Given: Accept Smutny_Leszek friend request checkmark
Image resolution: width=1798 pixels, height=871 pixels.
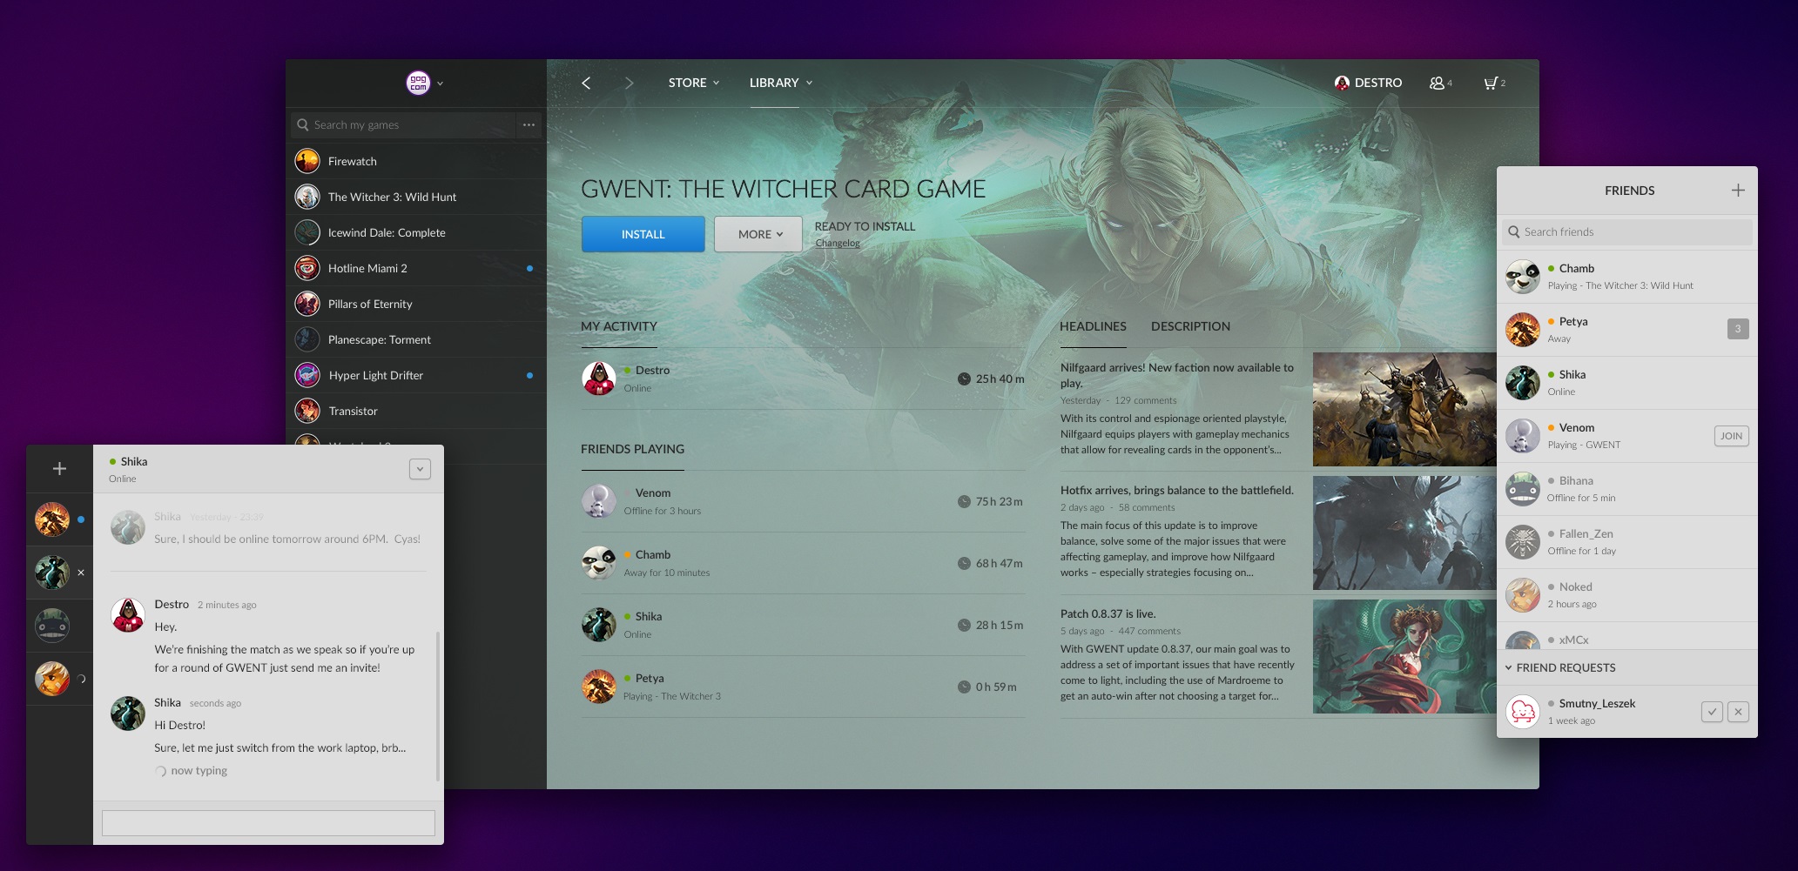Looking at the screenshot, I should [1712, 712].
